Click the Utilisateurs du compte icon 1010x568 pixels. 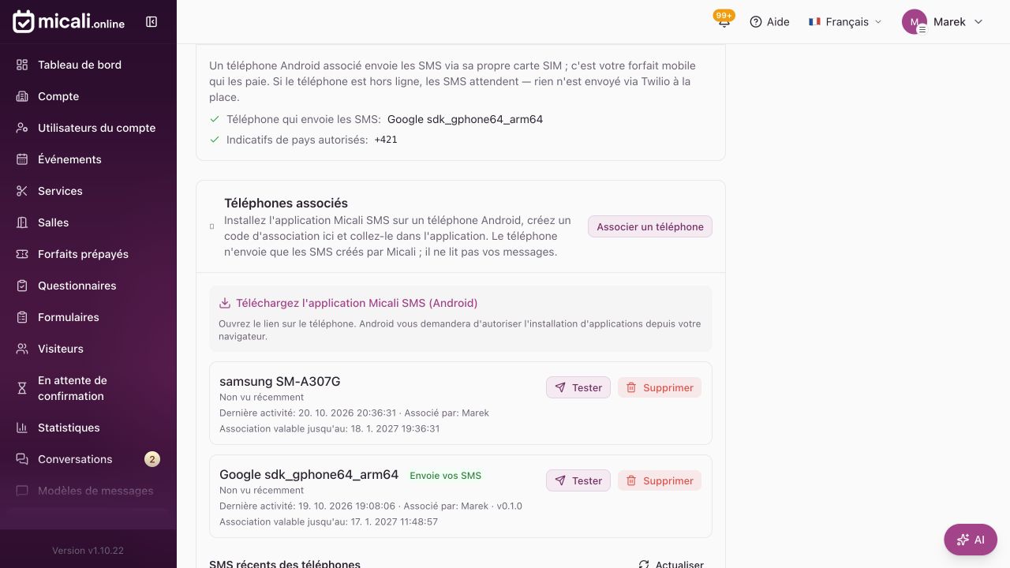[x=22, y=128]
